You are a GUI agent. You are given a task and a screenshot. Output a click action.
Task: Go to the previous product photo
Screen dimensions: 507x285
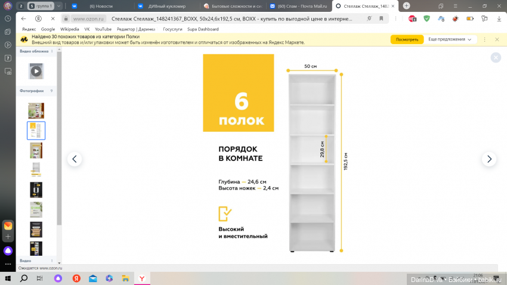(75, 159)
